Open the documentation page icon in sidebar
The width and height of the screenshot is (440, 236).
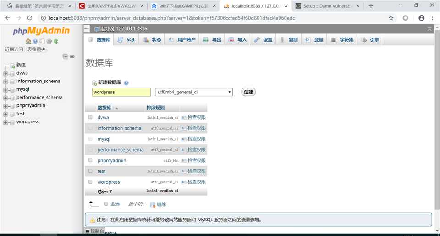pyautogui.click(x=42, y=41)
